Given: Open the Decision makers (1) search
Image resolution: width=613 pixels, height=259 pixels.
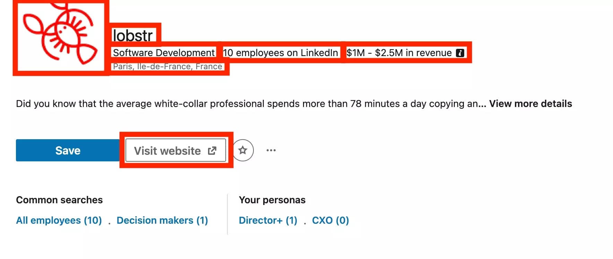Looking at the screenshot, I should click(162, 220).
